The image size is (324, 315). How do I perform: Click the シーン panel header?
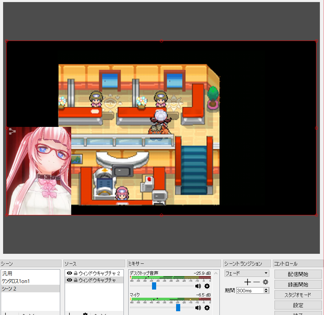click(31, 263)
